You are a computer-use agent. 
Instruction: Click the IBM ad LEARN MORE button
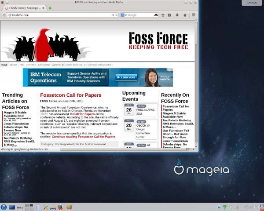click(x=126, y=77)
